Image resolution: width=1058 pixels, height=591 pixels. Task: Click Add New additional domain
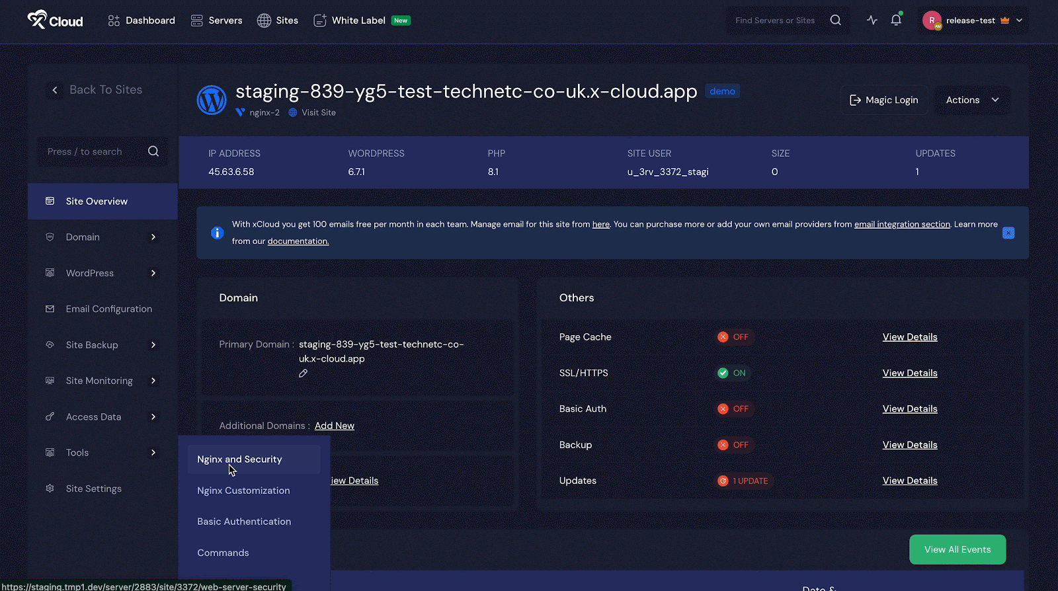click(x=335, y=426)
